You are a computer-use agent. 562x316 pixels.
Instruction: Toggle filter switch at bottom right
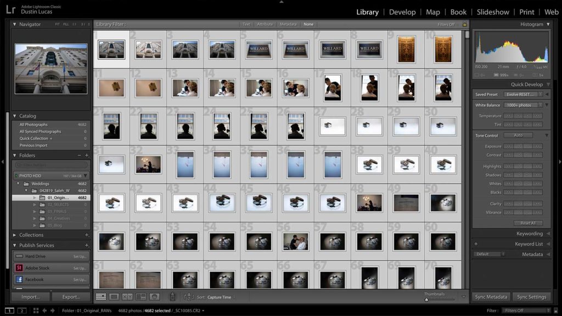point(556,311)
